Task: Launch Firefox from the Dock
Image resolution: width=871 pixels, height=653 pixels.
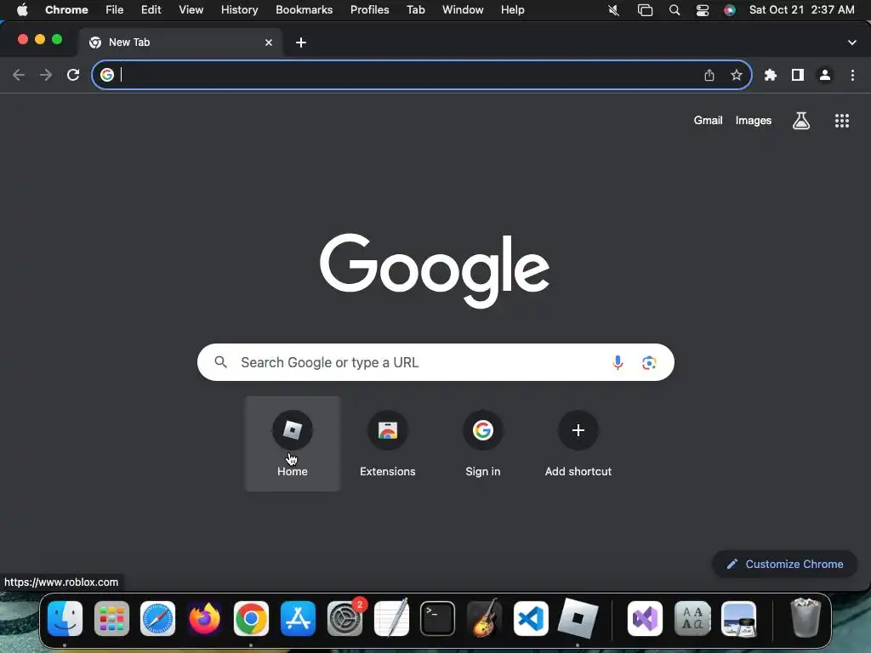Action: point(204,619)
